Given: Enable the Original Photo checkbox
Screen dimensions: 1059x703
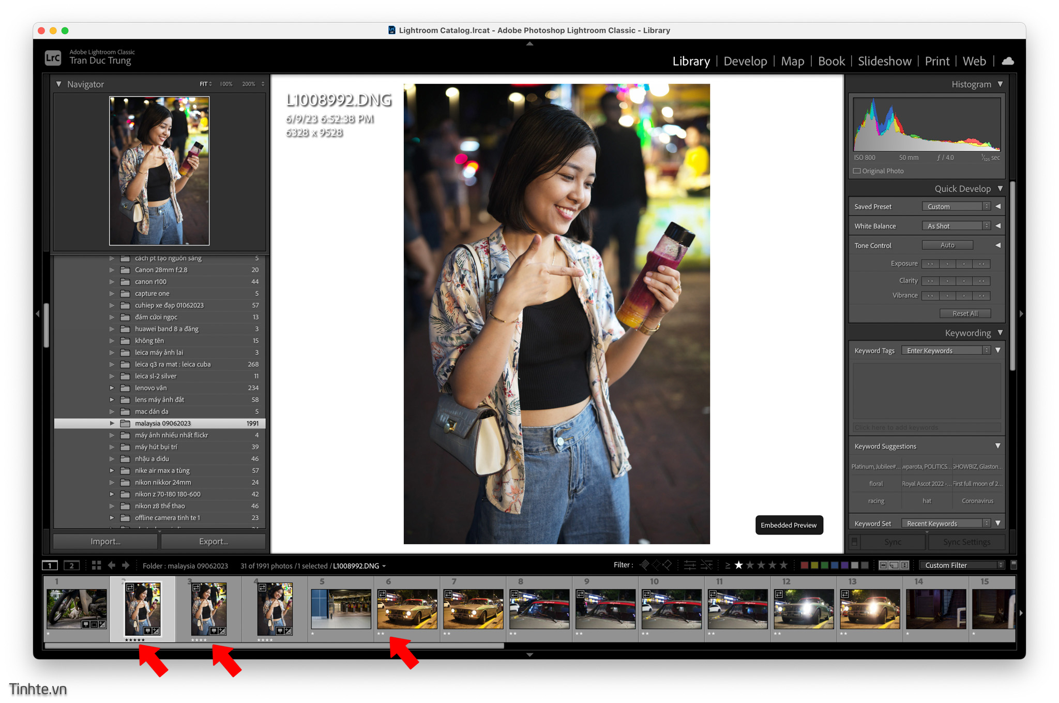Looking at the screenshot, I should (x=857, y=171).
